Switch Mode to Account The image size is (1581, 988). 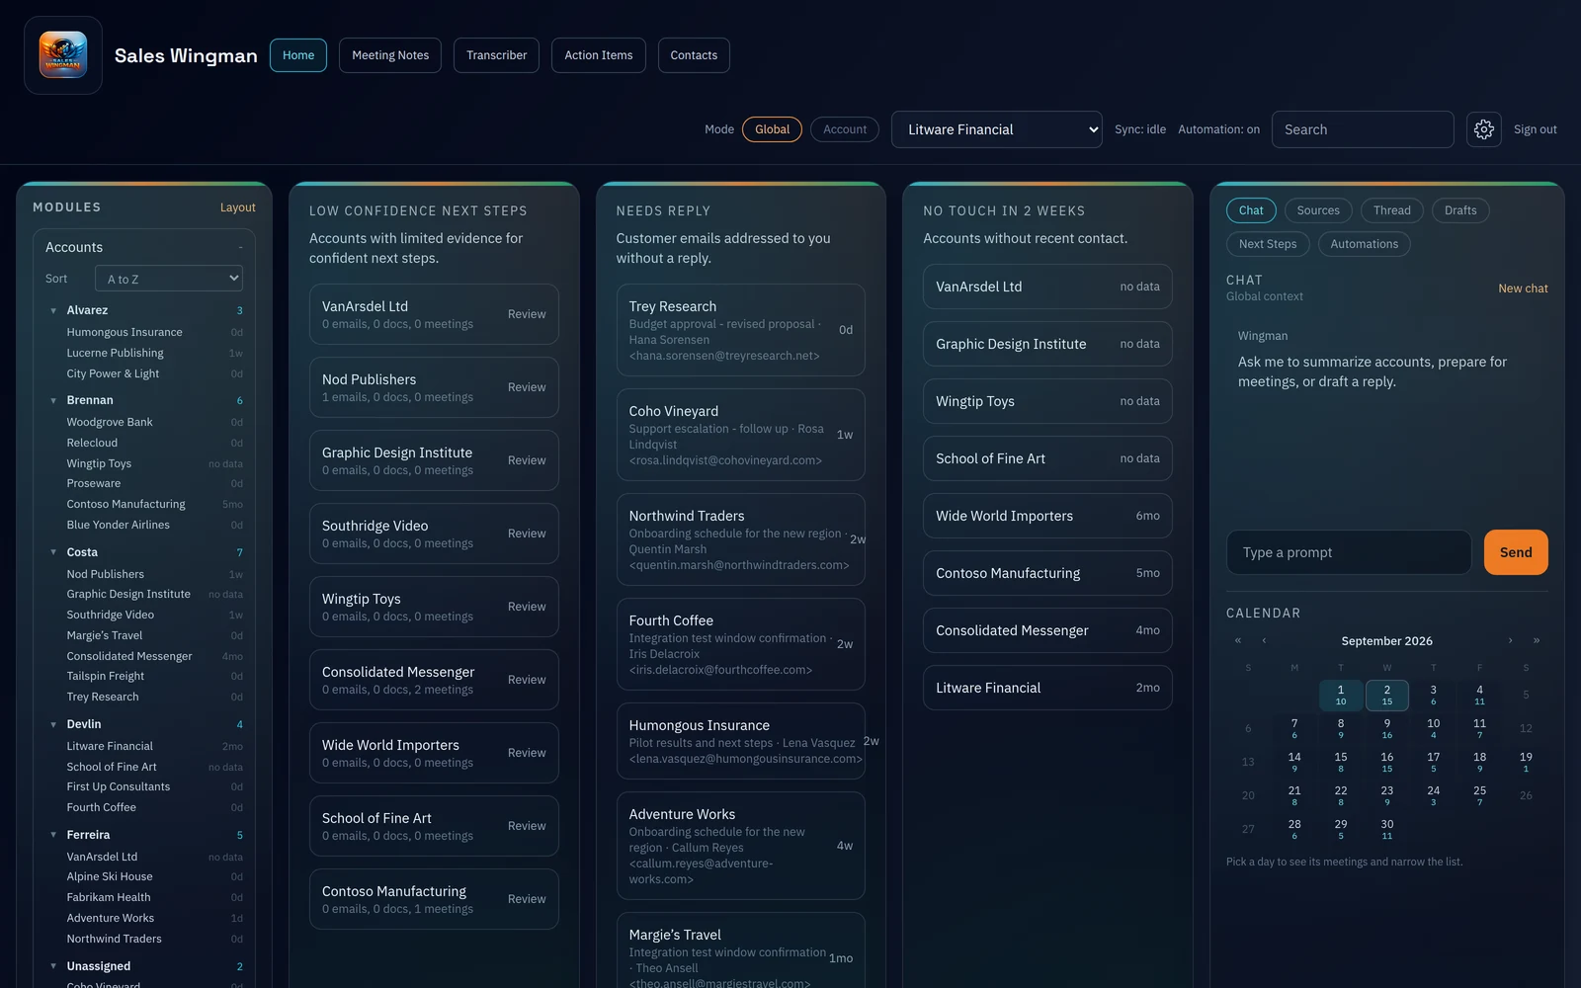point(845,129)
